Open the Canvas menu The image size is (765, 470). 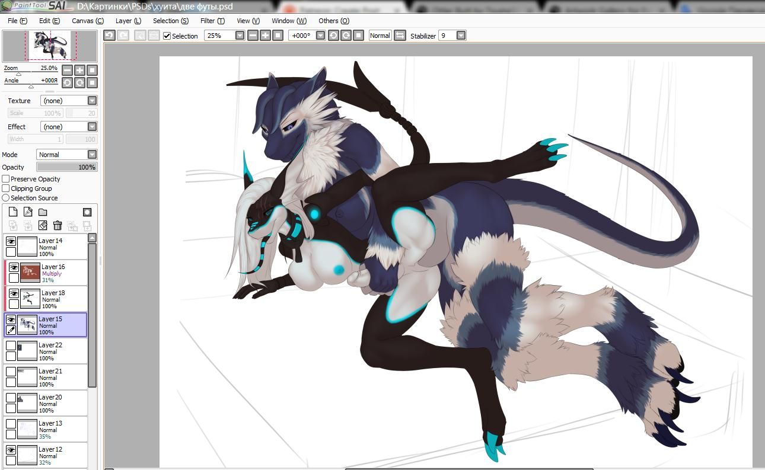point(87,21)
